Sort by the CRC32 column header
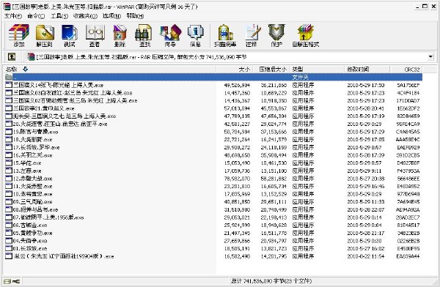Image resolution: width=440 pixels, height=287 pixels. (x=406, y=69)
